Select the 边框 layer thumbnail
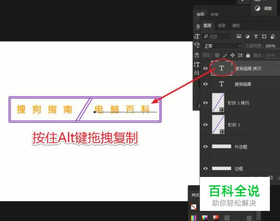 221,168
